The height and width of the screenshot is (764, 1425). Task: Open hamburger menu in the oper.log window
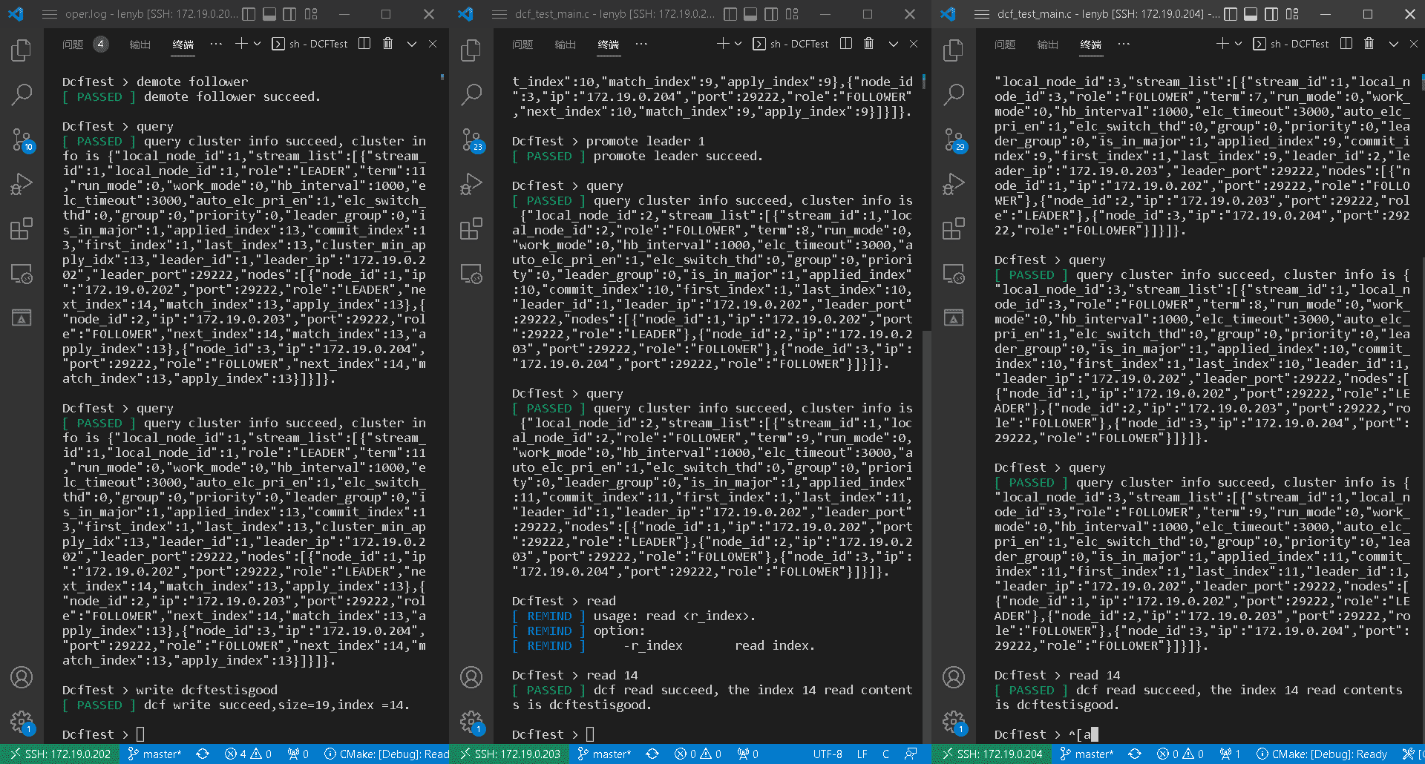tap(50, 14)
